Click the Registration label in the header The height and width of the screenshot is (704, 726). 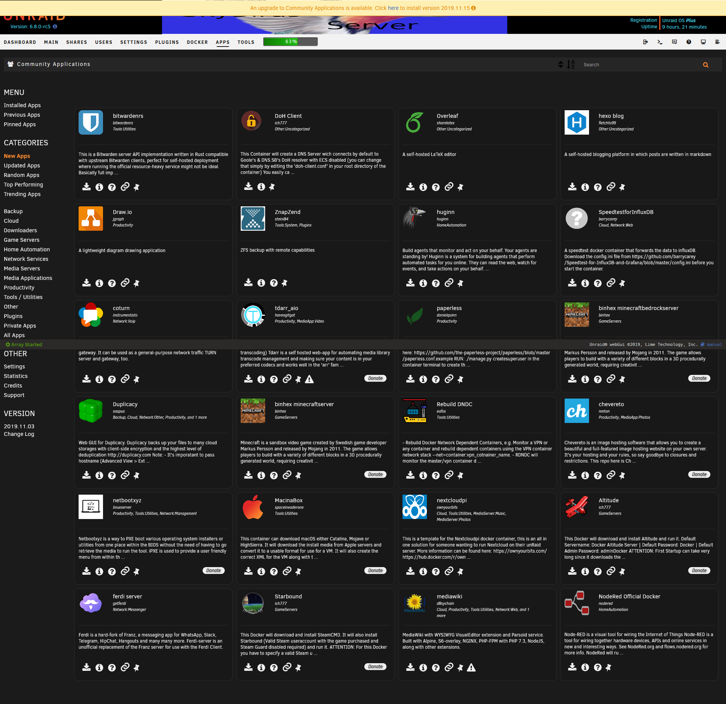[644, 20]
